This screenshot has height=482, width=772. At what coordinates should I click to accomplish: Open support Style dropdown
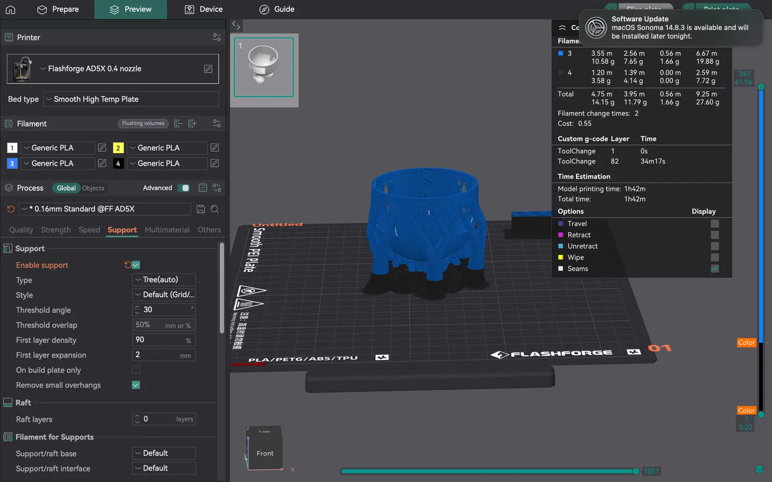point(164,295)
